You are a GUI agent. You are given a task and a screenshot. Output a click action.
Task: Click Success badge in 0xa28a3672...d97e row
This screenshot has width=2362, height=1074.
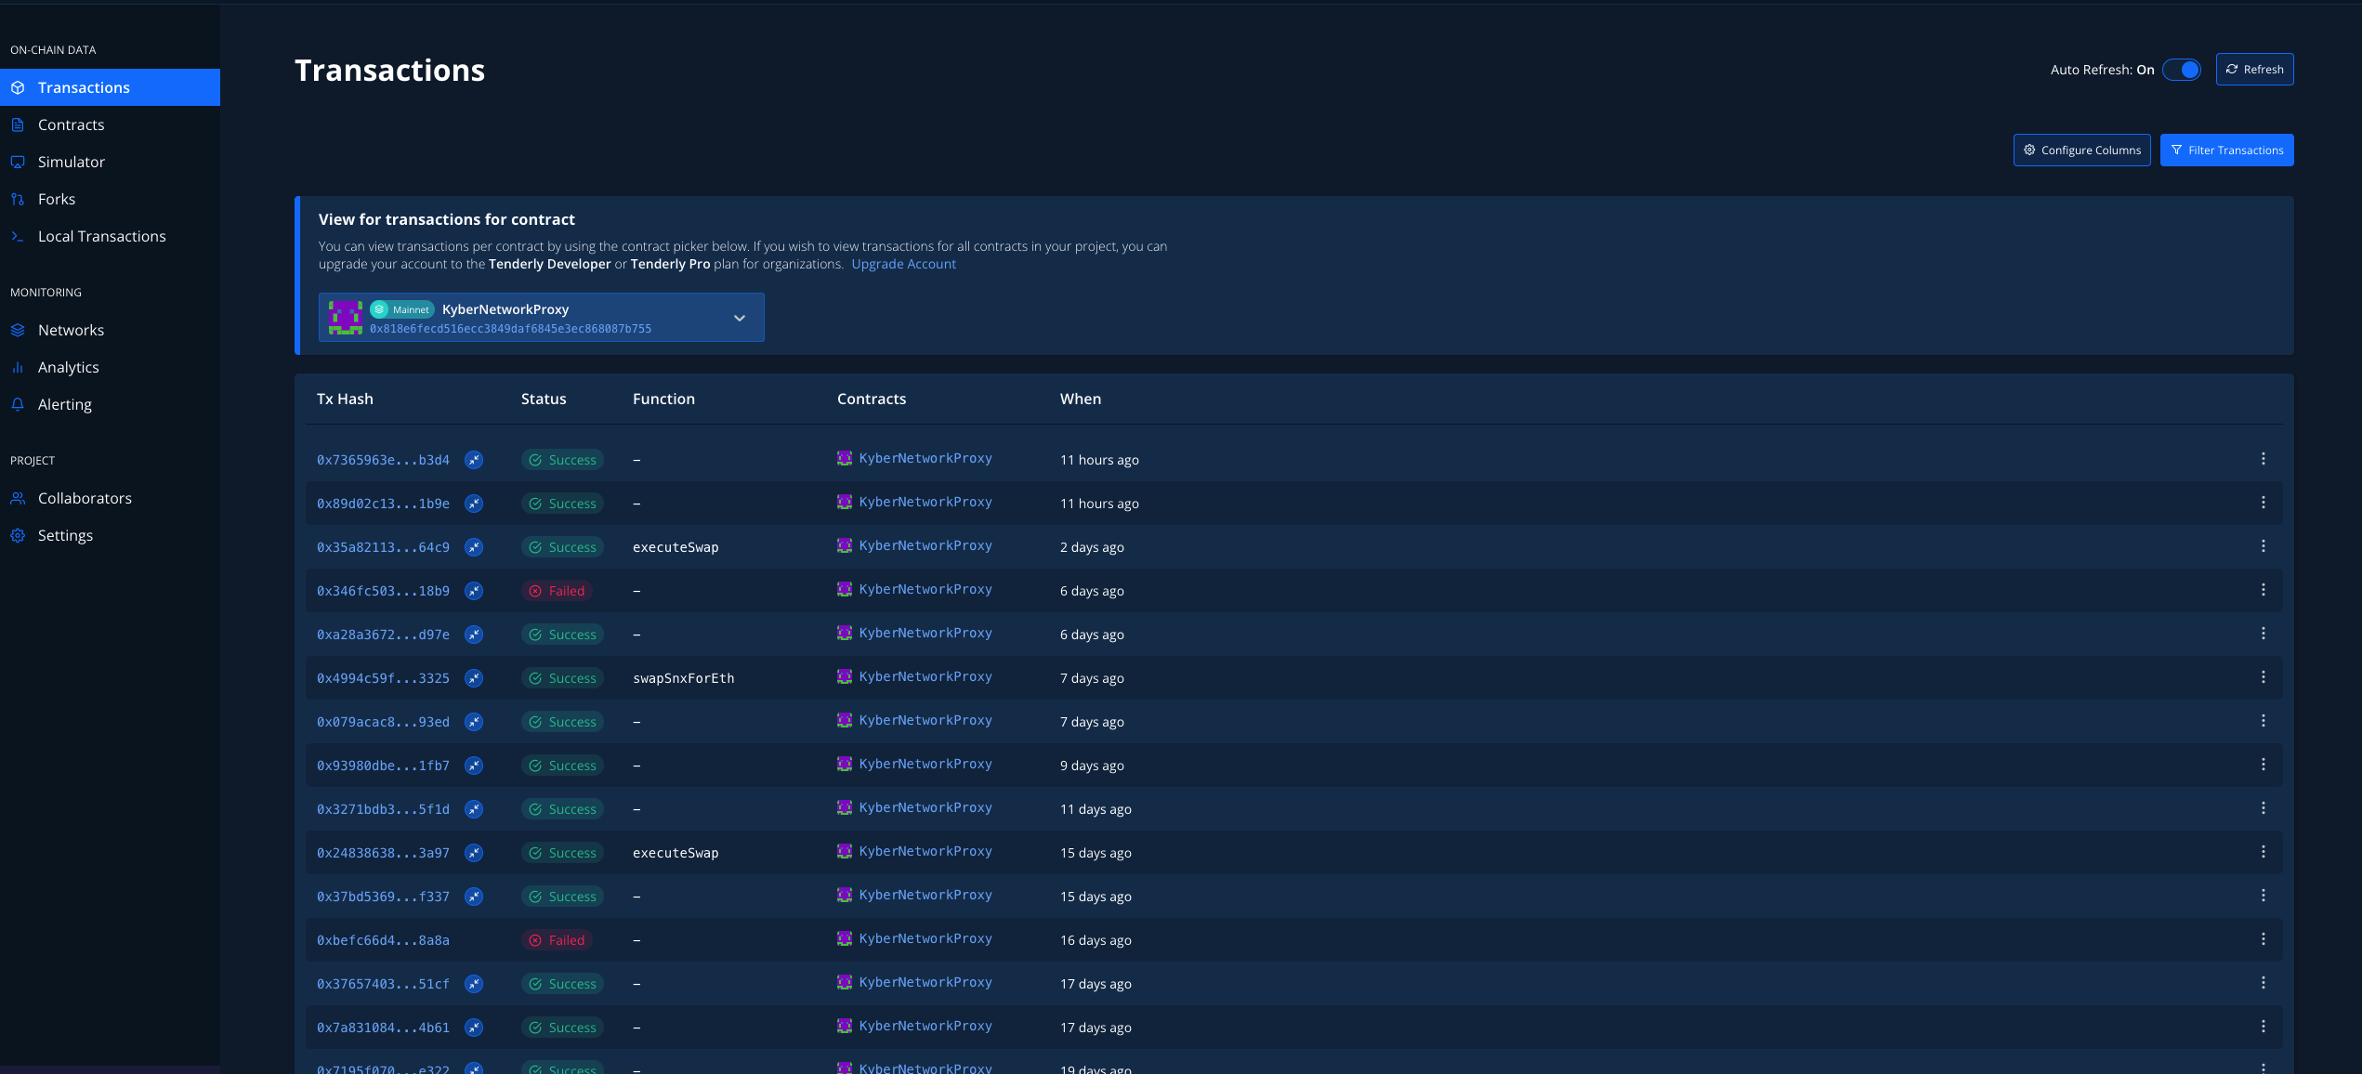click(563, 635)
